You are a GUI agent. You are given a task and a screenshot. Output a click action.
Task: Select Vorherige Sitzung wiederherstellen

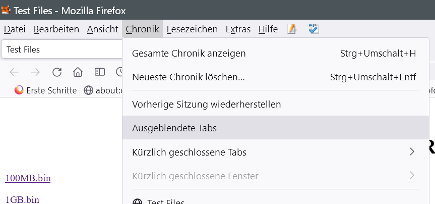[206, 104]
